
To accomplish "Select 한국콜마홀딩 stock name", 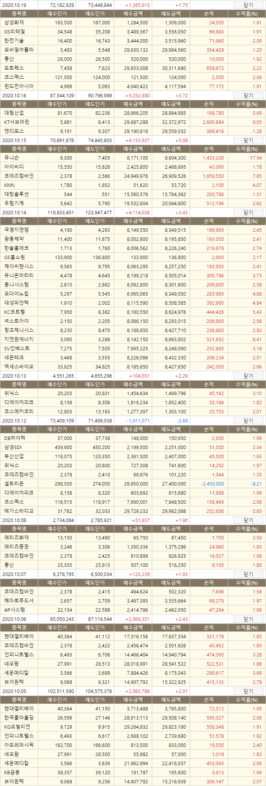I will (x=19, y=718).
